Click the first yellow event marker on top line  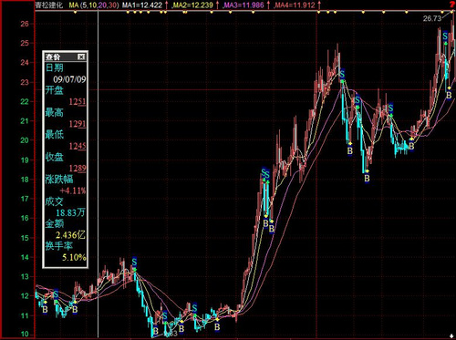(x=76, y=13)
